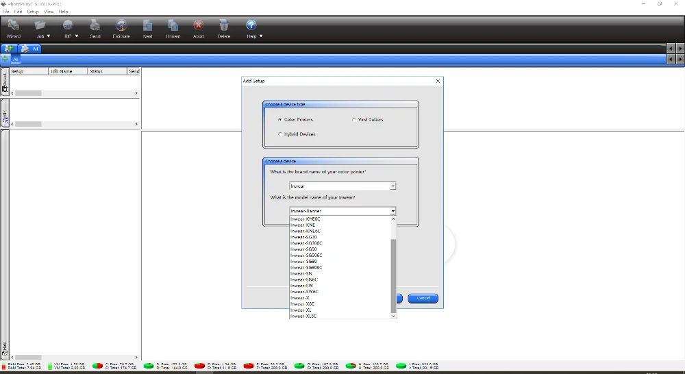Viewport: 685px width, 374px height.
Task: Click the D: drive pie chart in status bar
Action: tap(149, 366)
